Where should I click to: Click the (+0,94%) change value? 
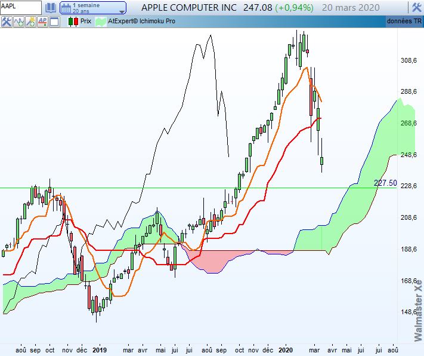tap(294, 8)
